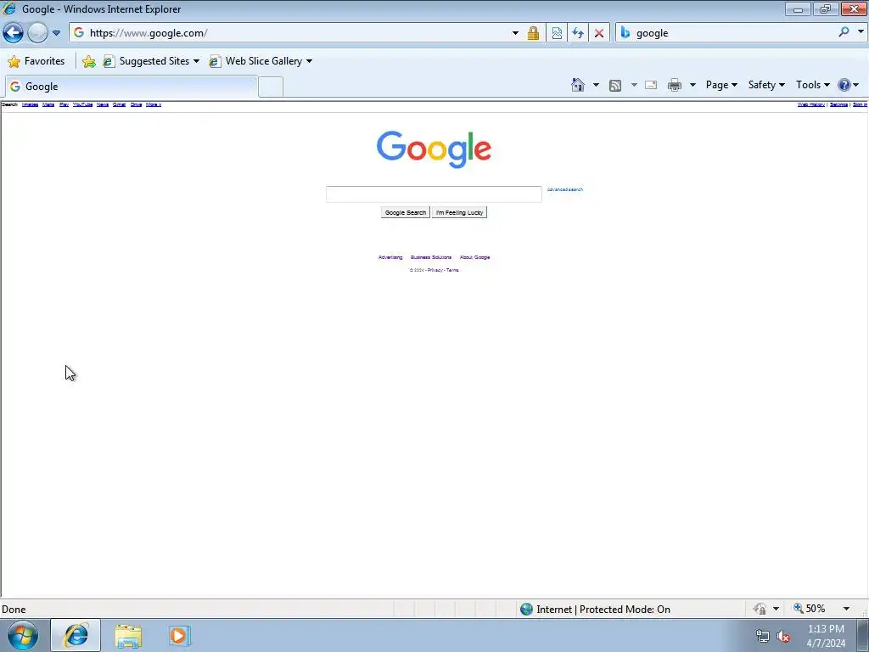The height and width of the screenshot is (652, 869).
Task: Click the network tray icon
Action: [763, 636]
